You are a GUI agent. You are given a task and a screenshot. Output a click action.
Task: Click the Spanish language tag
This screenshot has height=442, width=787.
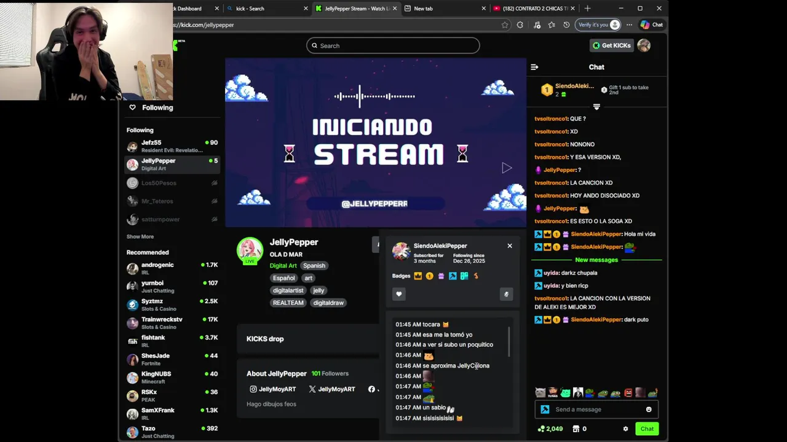[x=314, y=266]
